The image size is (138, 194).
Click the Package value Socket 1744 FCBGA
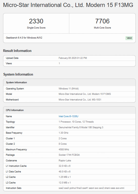click(x=69, y=155)
